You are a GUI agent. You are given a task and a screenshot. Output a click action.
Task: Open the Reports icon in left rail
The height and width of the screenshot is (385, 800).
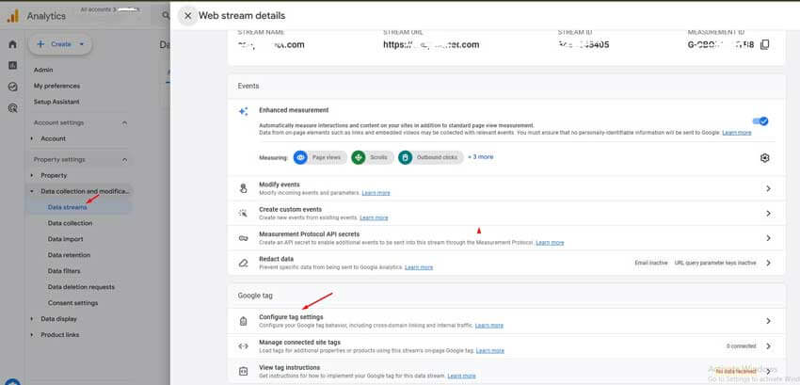click(13, 65)
